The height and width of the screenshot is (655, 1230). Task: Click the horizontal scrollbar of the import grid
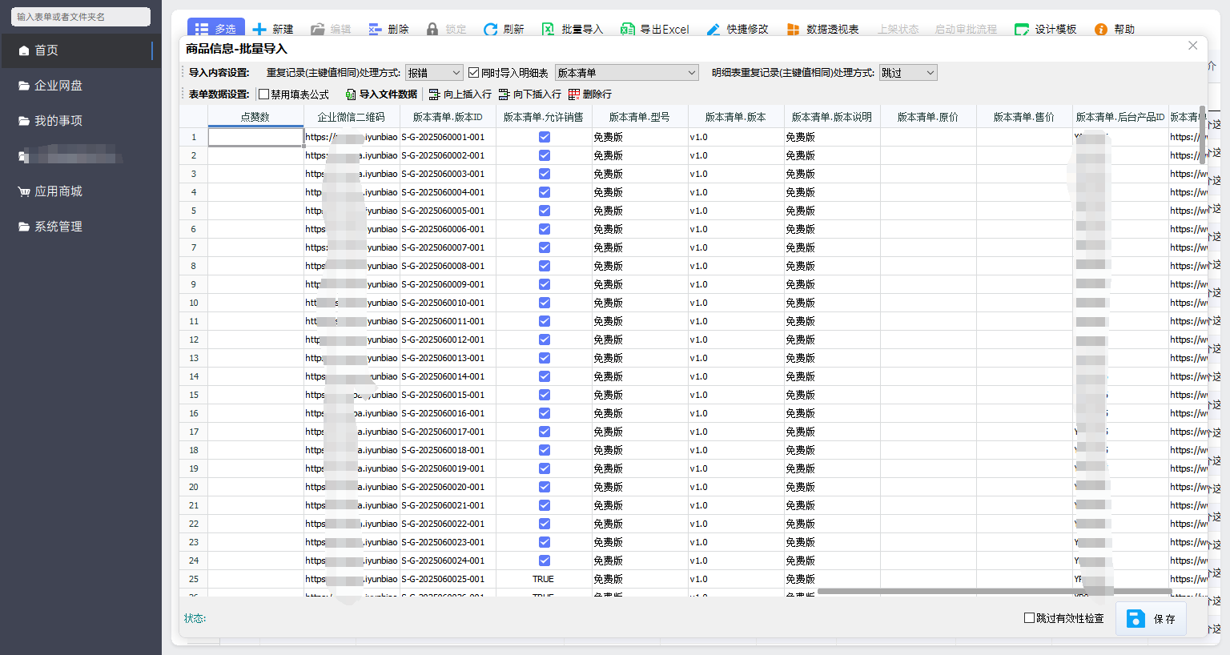click(x=993, y=592)
